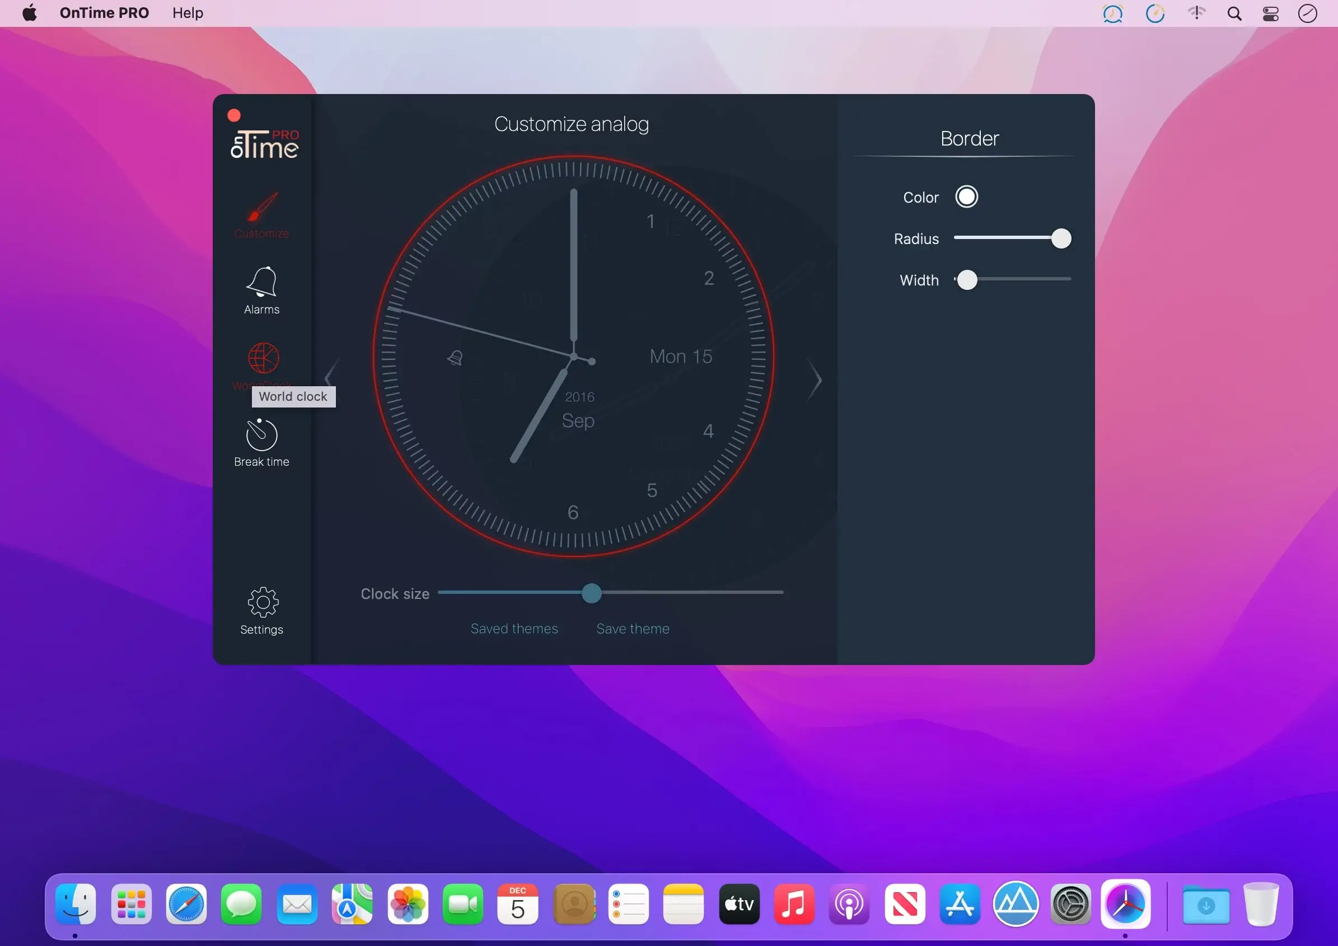
Task: Click the Border panel heading
Action: click(969, 139)
